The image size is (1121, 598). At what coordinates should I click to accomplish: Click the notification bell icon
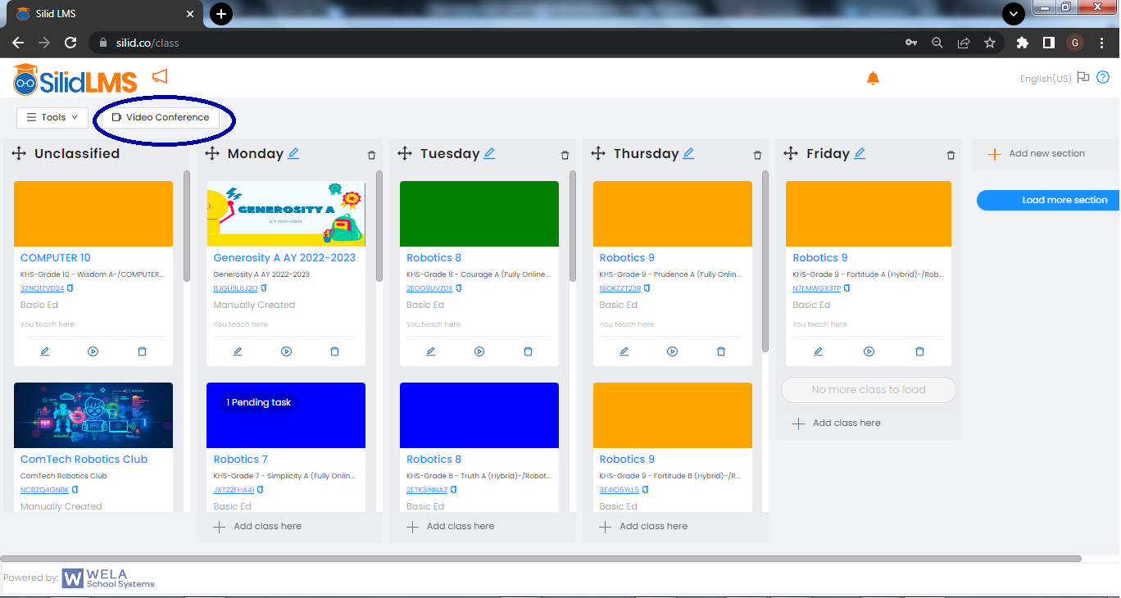tap(873, 78)
